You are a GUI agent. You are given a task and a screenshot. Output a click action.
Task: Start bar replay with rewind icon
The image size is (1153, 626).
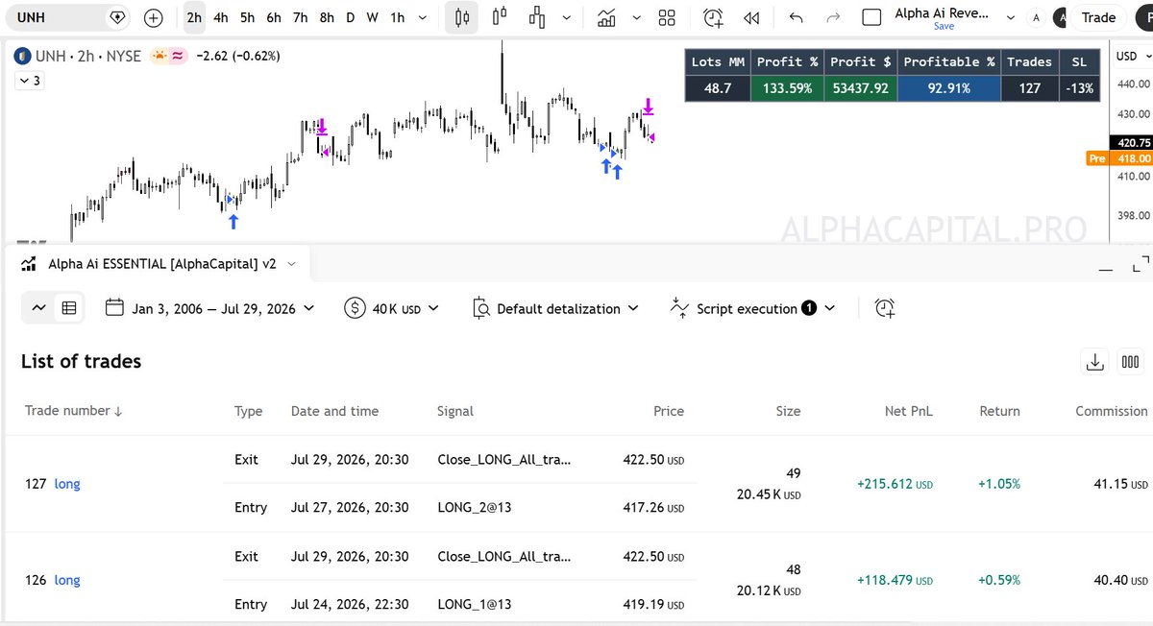752,17
